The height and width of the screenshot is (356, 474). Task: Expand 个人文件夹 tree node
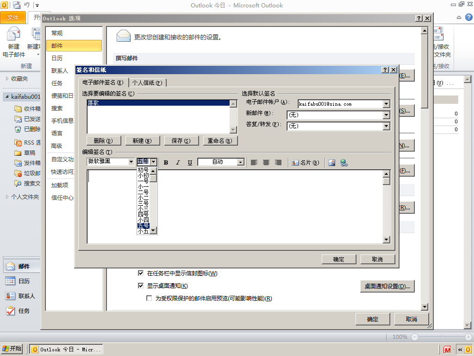coord(7,197)
